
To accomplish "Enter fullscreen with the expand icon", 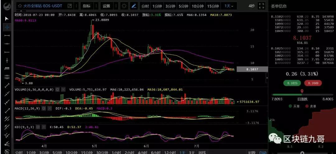I will coord(261,6).
